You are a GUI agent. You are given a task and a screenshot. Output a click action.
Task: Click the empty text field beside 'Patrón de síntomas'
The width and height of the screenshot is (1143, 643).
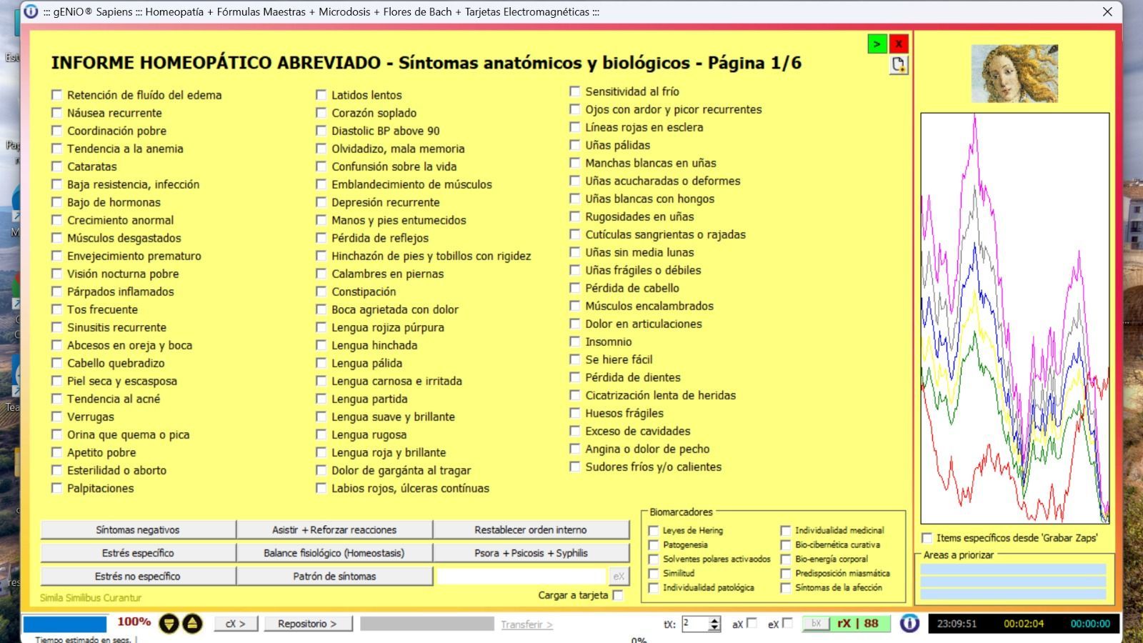coord(521,576)
